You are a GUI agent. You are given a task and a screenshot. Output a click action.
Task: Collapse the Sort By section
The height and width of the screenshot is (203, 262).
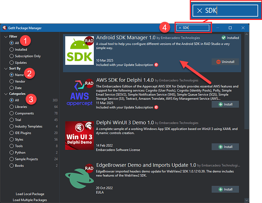coord(6,69)
